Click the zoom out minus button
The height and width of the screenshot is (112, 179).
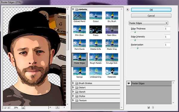tap(5, 108)
